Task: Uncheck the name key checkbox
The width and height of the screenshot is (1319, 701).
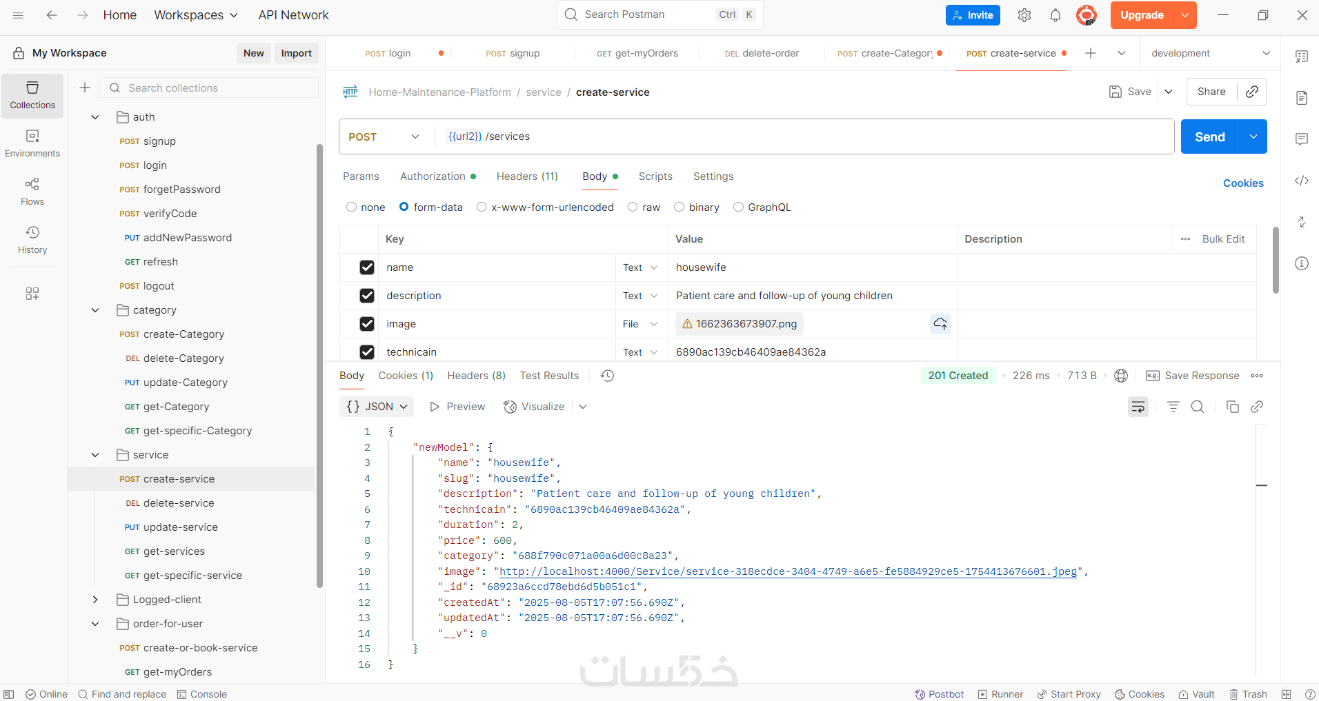Action: [367, 267]
